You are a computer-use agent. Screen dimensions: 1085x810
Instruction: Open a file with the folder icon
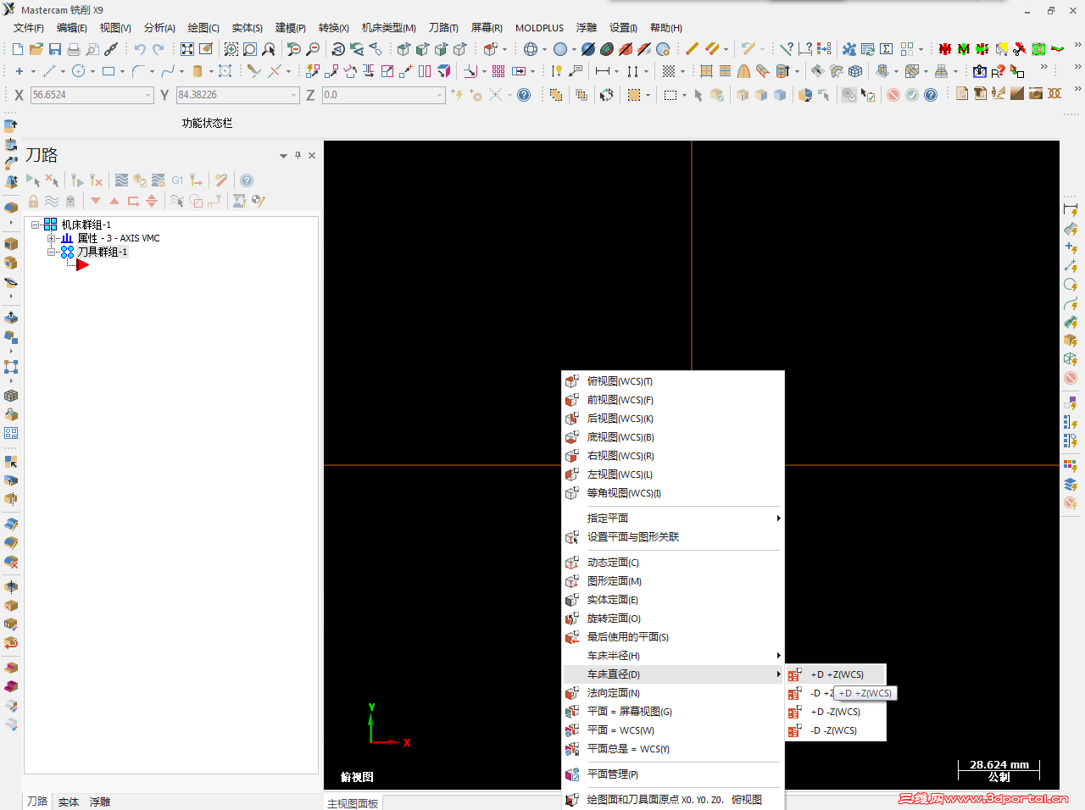point(36,49)
